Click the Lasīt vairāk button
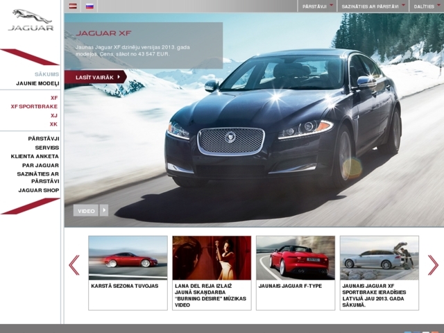Screen dimensions: 444x333 coord(96,77)
